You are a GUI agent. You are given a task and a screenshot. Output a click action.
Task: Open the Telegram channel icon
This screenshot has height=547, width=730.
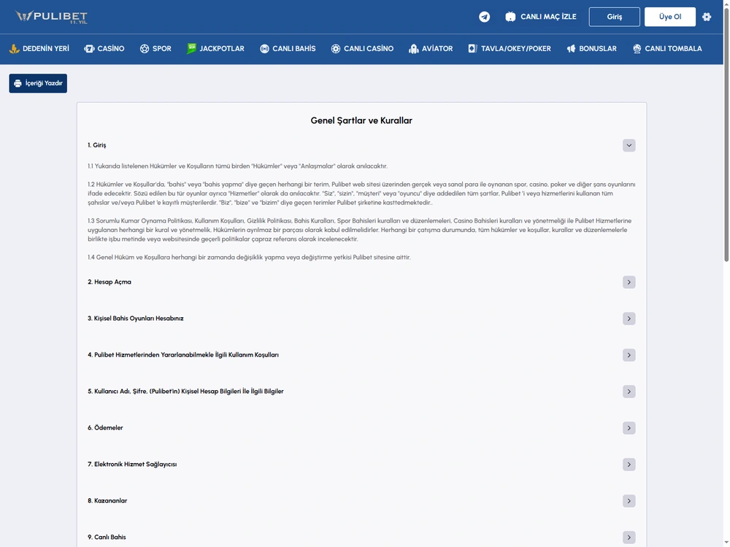[x=484, y=17]
